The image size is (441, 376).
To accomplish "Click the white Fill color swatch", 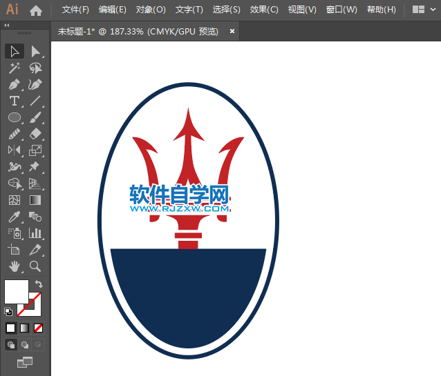I will click(x=15, y=290).
